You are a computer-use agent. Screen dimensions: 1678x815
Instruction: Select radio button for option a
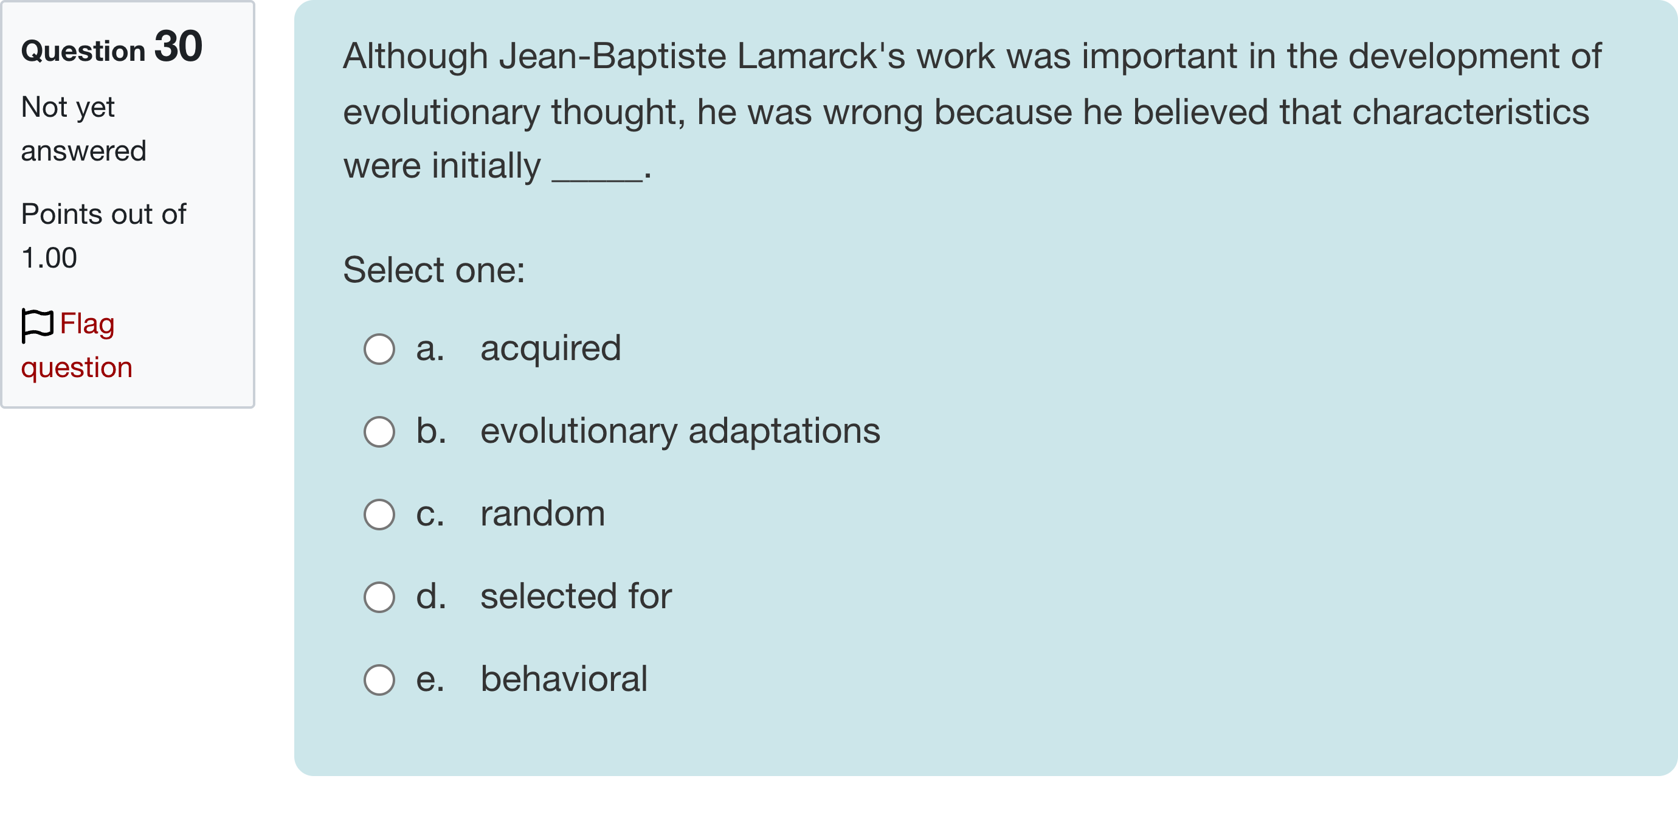pyautogui.click(x=379, y=349)
